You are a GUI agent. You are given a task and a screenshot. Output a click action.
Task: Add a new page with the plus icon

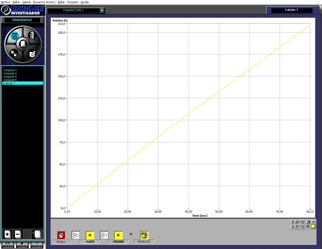click(8, 235)
